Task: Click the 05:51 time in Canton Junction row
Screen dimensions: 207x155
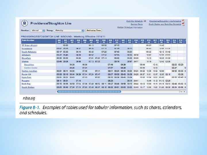Action: (59, 71)
